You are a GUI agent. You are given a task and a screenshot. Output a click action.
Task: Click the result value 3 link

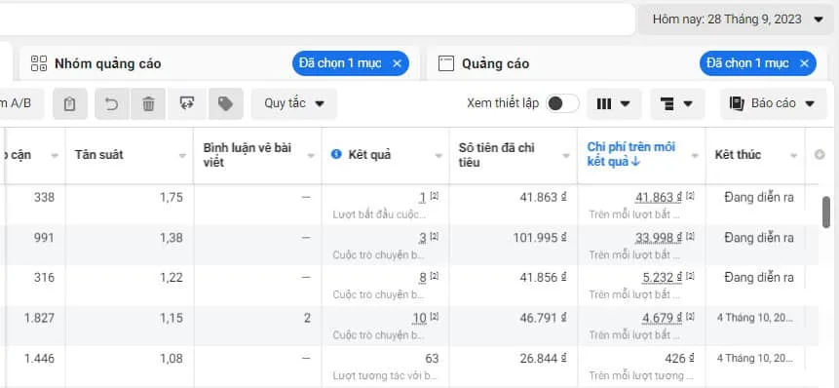coord(422,238)
